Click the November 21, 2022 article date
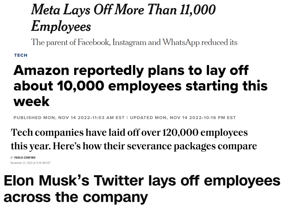The width and height of the screenshot is (283, 208). (x=30, y=163)
